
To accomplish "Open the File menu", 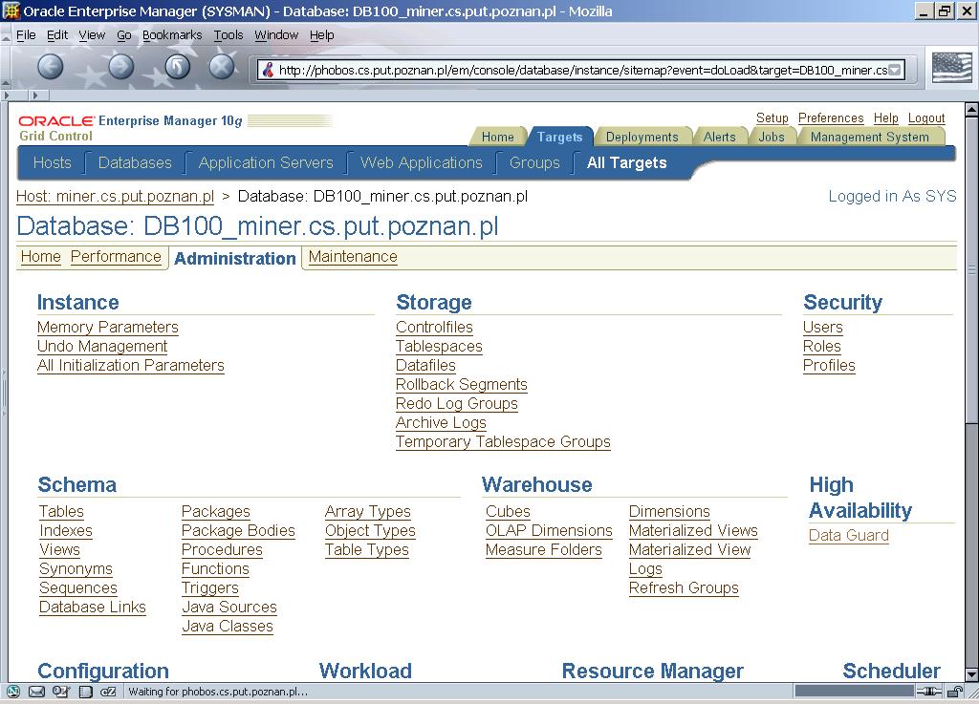I will click(x=26, y=35).
